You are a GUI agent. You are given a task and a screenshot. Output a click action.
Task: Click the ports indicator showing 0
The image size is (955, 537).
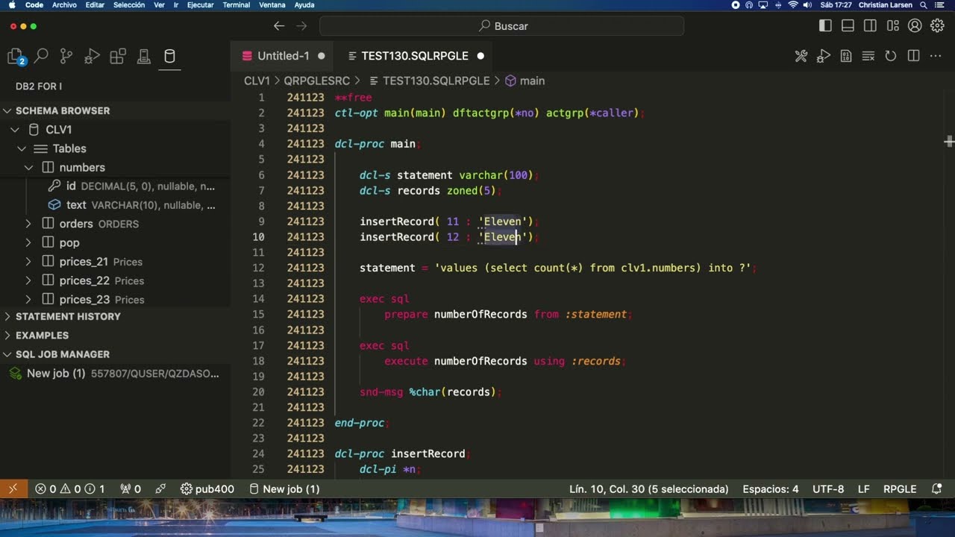point(131,489)
